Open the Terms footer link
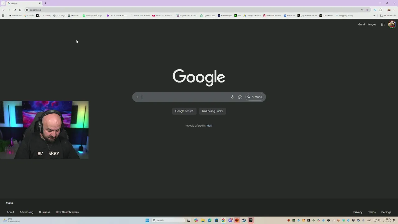This screenshot has height=224, width=398. [372, 212]
